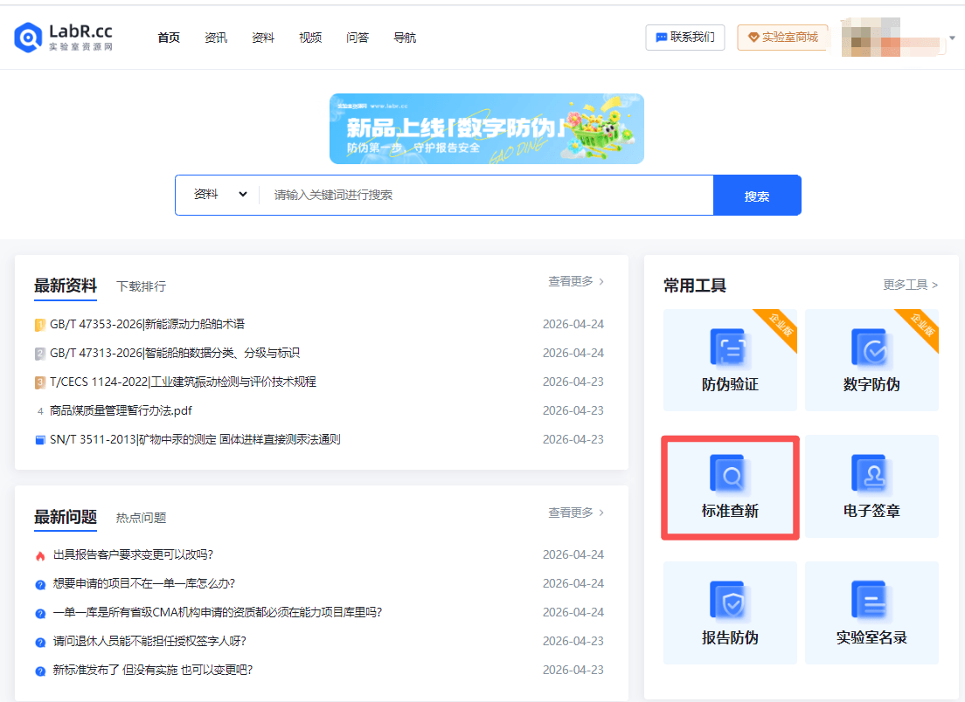This screenshot has height=702, width=965.
Task: Click the LabR.cc logo
Action: click(64, 38)
